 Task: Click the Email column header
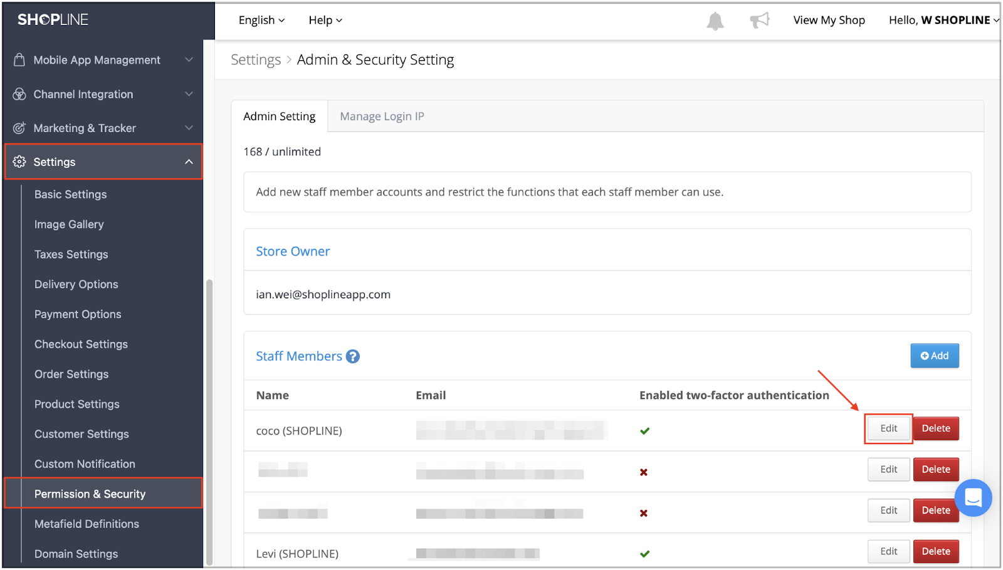pyautogui.click(x=431, y=395)
